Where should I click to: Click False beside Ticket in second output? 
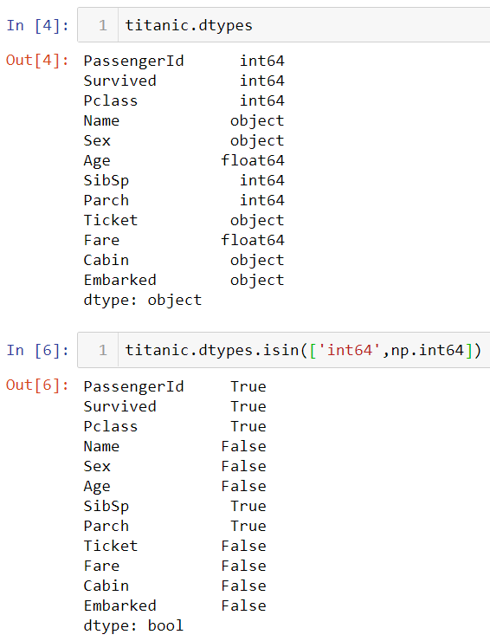[x=244, y=547]
